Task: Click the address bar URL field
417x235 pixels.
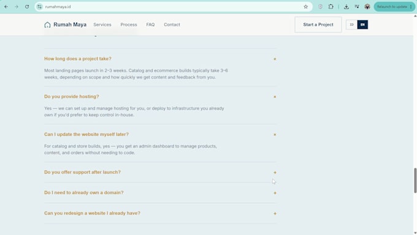Action: tap(173, 7)
